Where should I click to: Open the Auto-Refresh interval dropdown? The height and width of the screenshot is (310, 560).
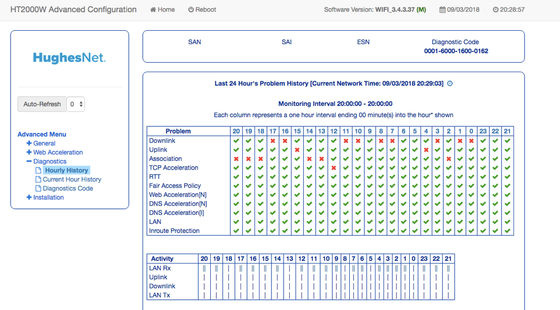pos(76,104)
